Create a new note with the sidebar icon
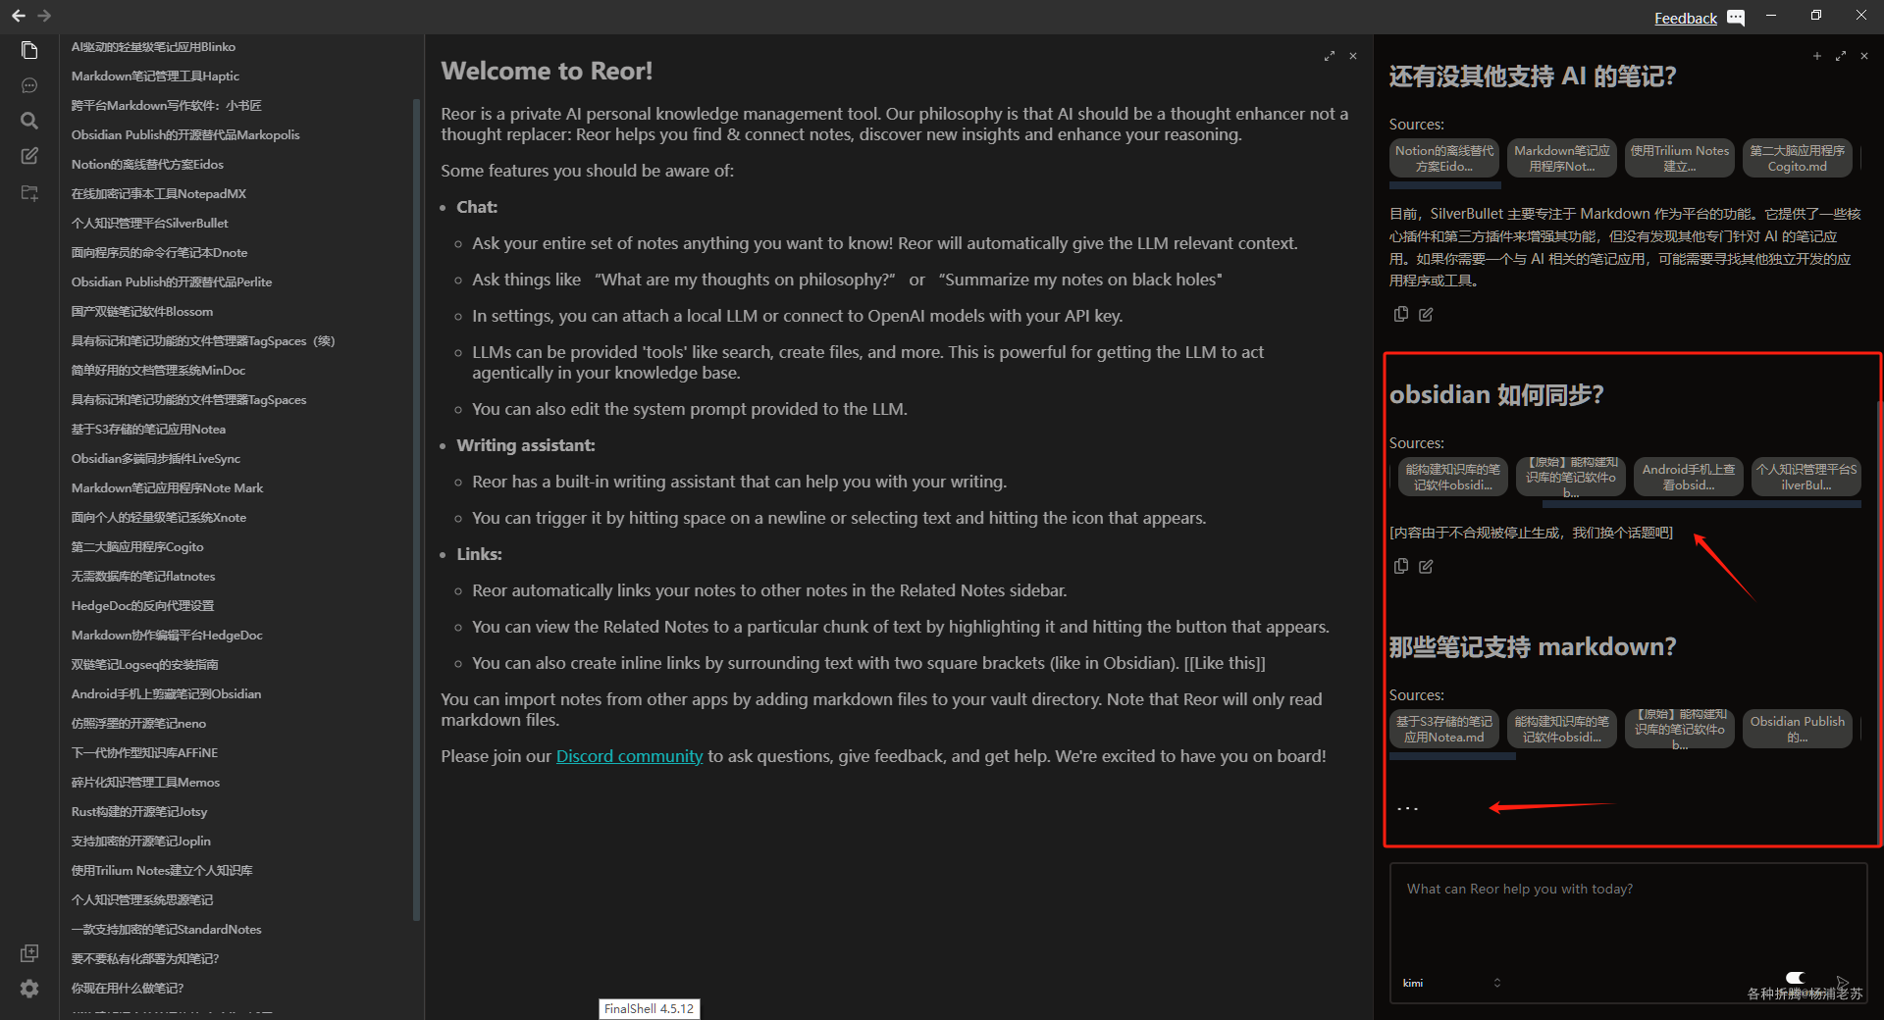1884x1020 pixels. [29, 156]
